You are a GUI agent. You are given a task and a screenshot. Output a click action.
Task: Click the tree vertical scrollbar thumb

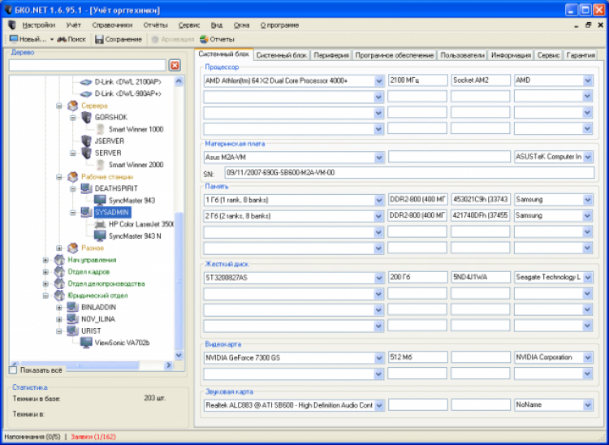[179, 281]
